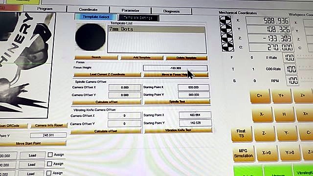Click the Focus Height input field

tap(175, 68)
